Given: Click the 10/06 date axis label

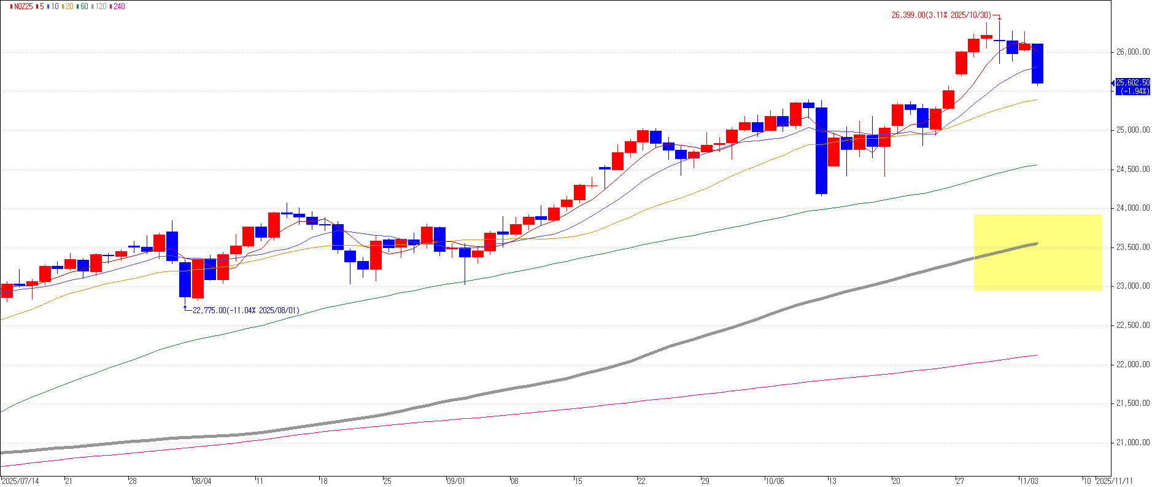Looking at the screenshot, I should click(775, 481).
